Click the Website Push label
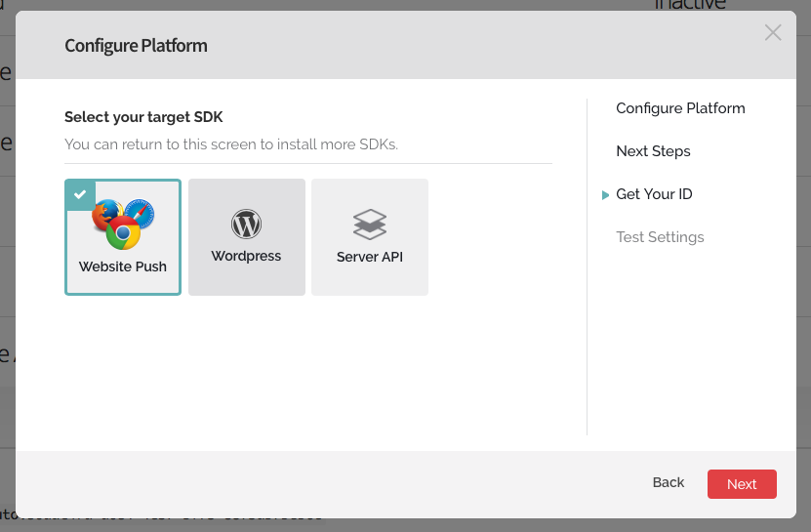This screenshot has width=811, height=532. tap(123, 266)
